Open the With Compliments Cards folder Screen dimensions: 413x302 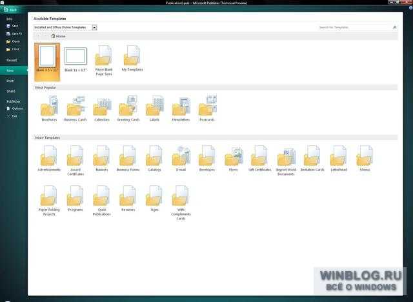[x=181, y=203]
